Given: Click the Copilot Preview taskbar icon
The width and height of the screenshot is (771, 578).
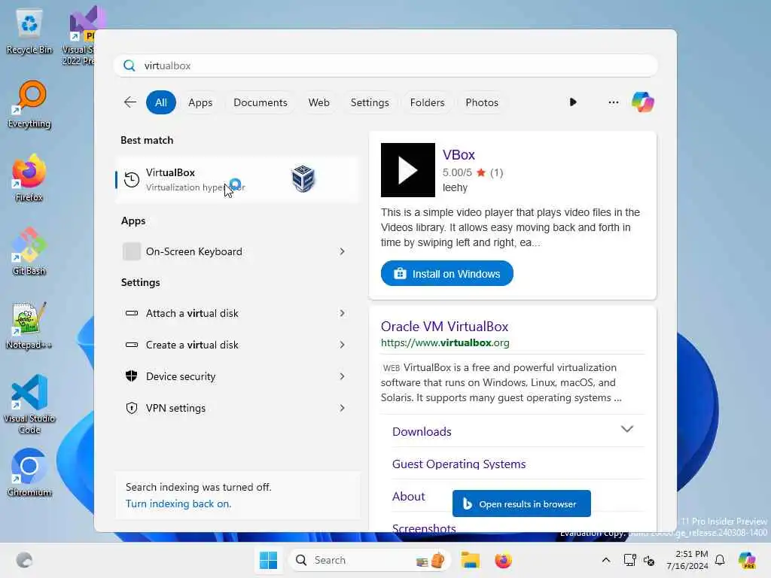Looking at the screenshot, I should pyautogui.click(x=747, y=560).
